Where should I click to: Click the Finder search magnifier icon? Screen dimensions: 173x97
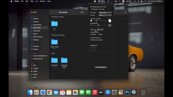point(125,12)
